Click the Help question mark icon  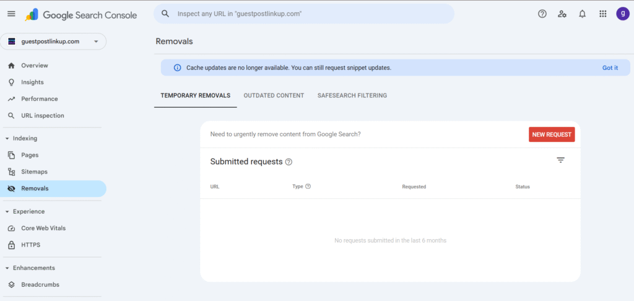542,14
